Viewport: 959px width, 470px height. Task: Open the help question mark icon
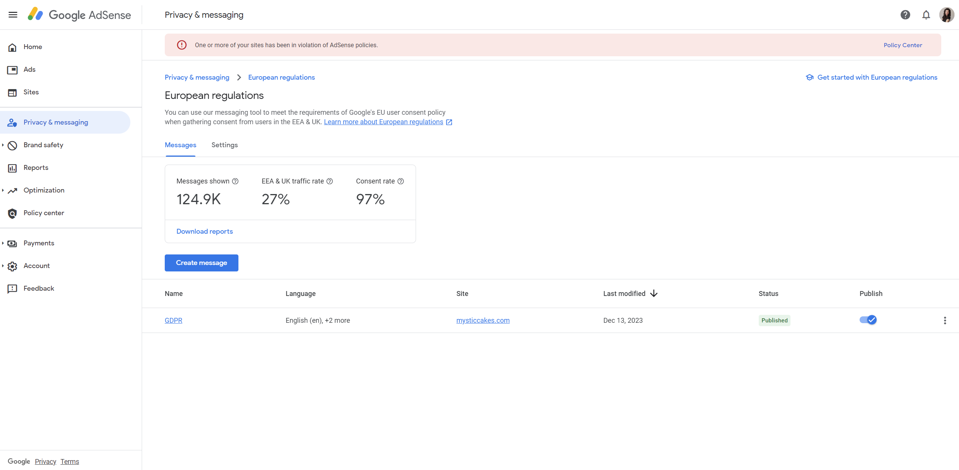(x=905, y=15)
